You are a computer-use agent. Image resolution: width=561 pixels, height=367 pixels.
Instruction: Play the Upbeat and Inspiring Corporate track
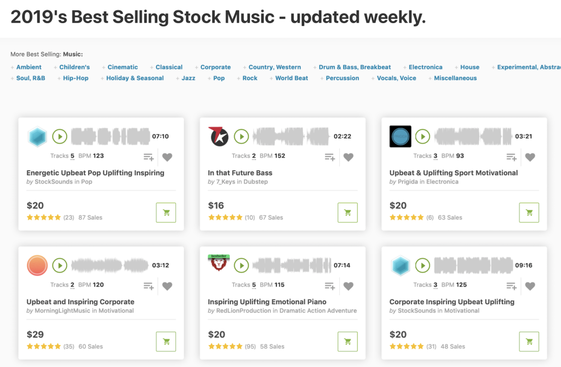point(60,266)
